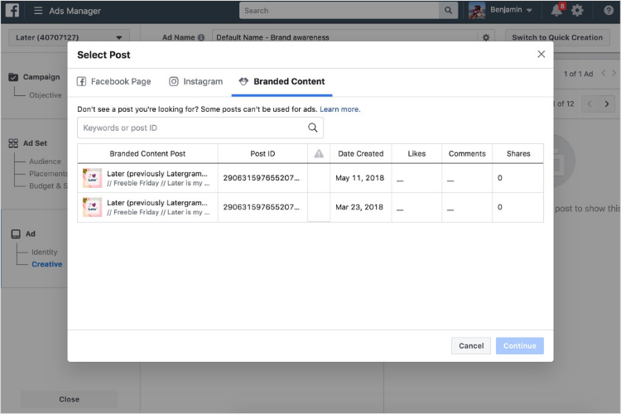This screenshot has height=414, width=621.
Task: Select Budget & Schedule under Ad Set
Action: 48,185
